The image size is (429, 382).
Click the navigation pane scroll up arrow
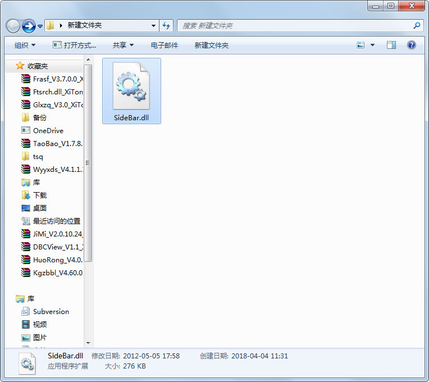coord(88,60)
